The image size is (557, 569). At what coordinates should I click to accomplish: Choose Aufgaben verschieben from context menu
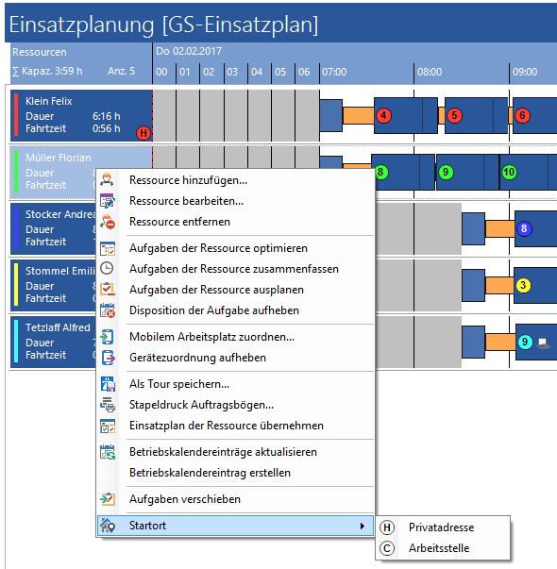tap(185, 499)
